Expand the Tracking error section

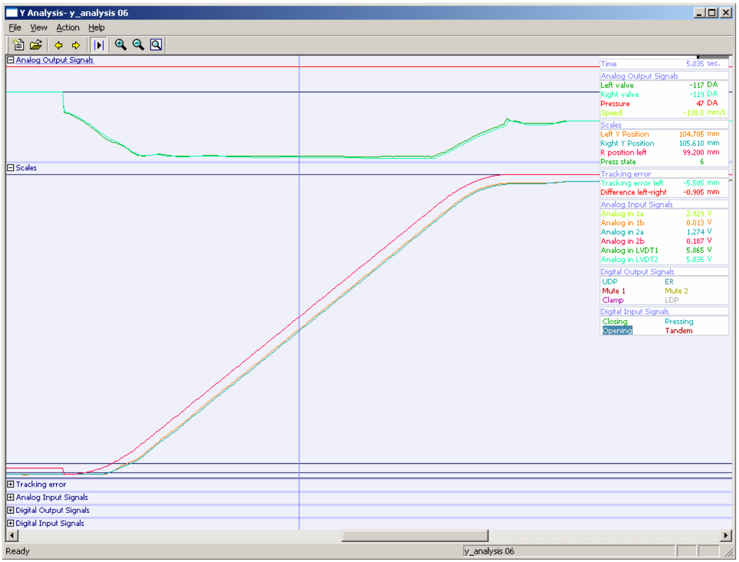click(x=11, y=484)
